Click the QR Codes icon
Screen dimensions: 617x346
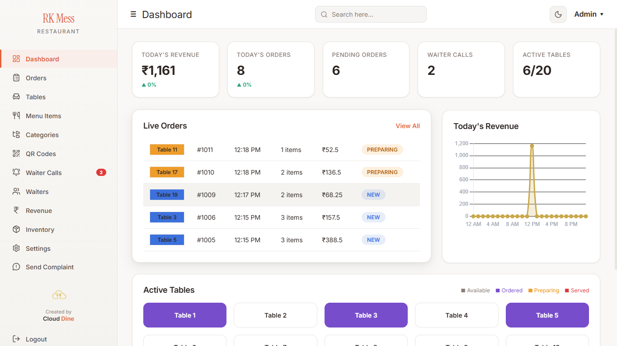click(x=16, y=153)
